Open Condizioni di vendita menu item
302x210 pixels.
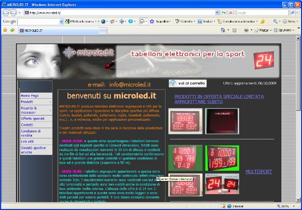pyautogui.click(x=36, y=133)
